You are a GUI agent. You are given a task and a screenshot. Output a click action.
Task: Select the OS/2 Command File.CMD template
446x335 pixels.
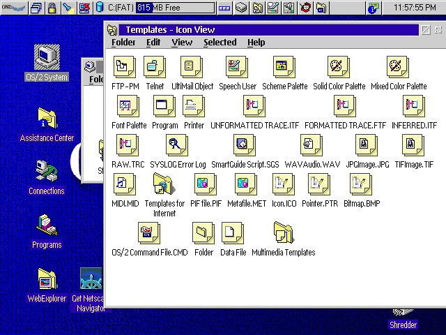149,233
